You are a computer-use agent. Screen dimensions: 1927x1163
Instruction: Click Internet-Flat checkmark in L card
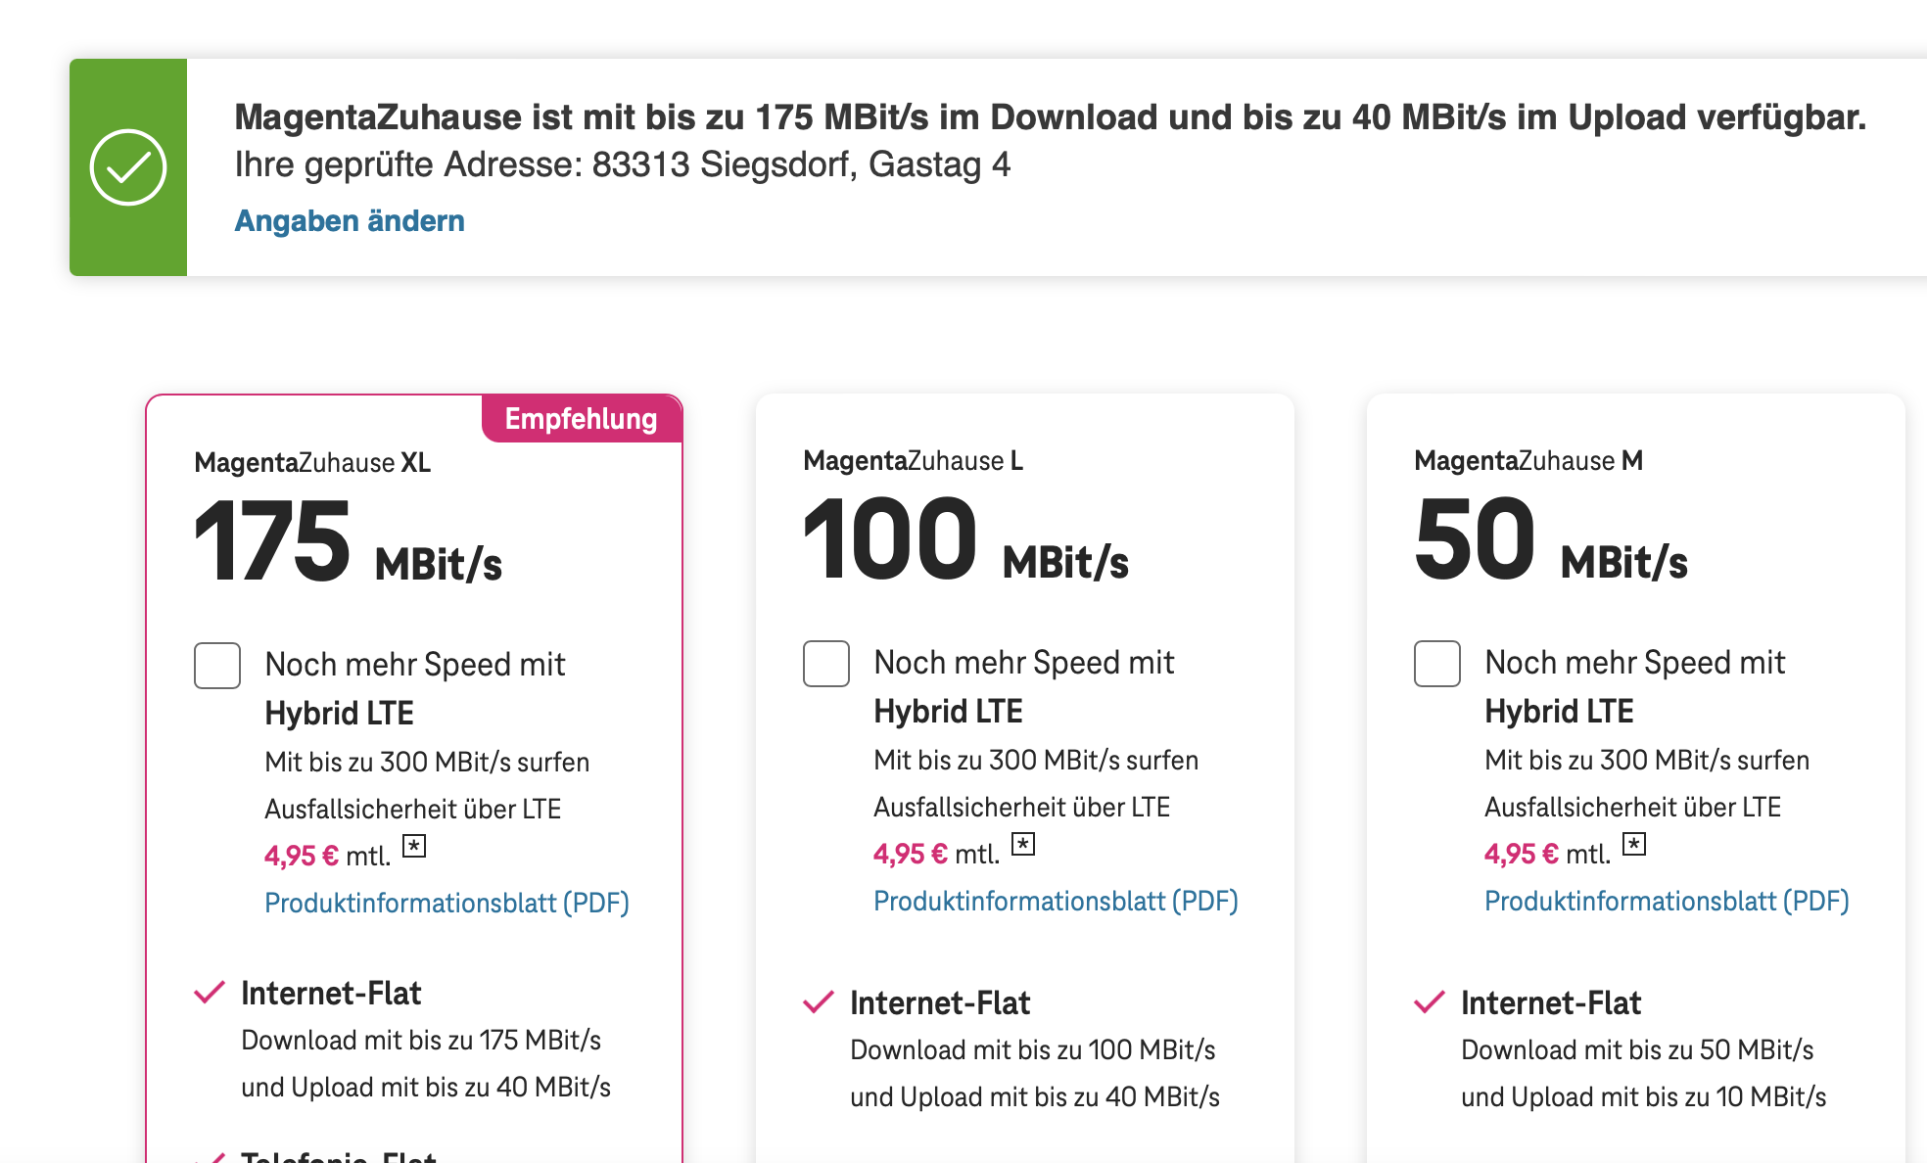click(819, 1002)
